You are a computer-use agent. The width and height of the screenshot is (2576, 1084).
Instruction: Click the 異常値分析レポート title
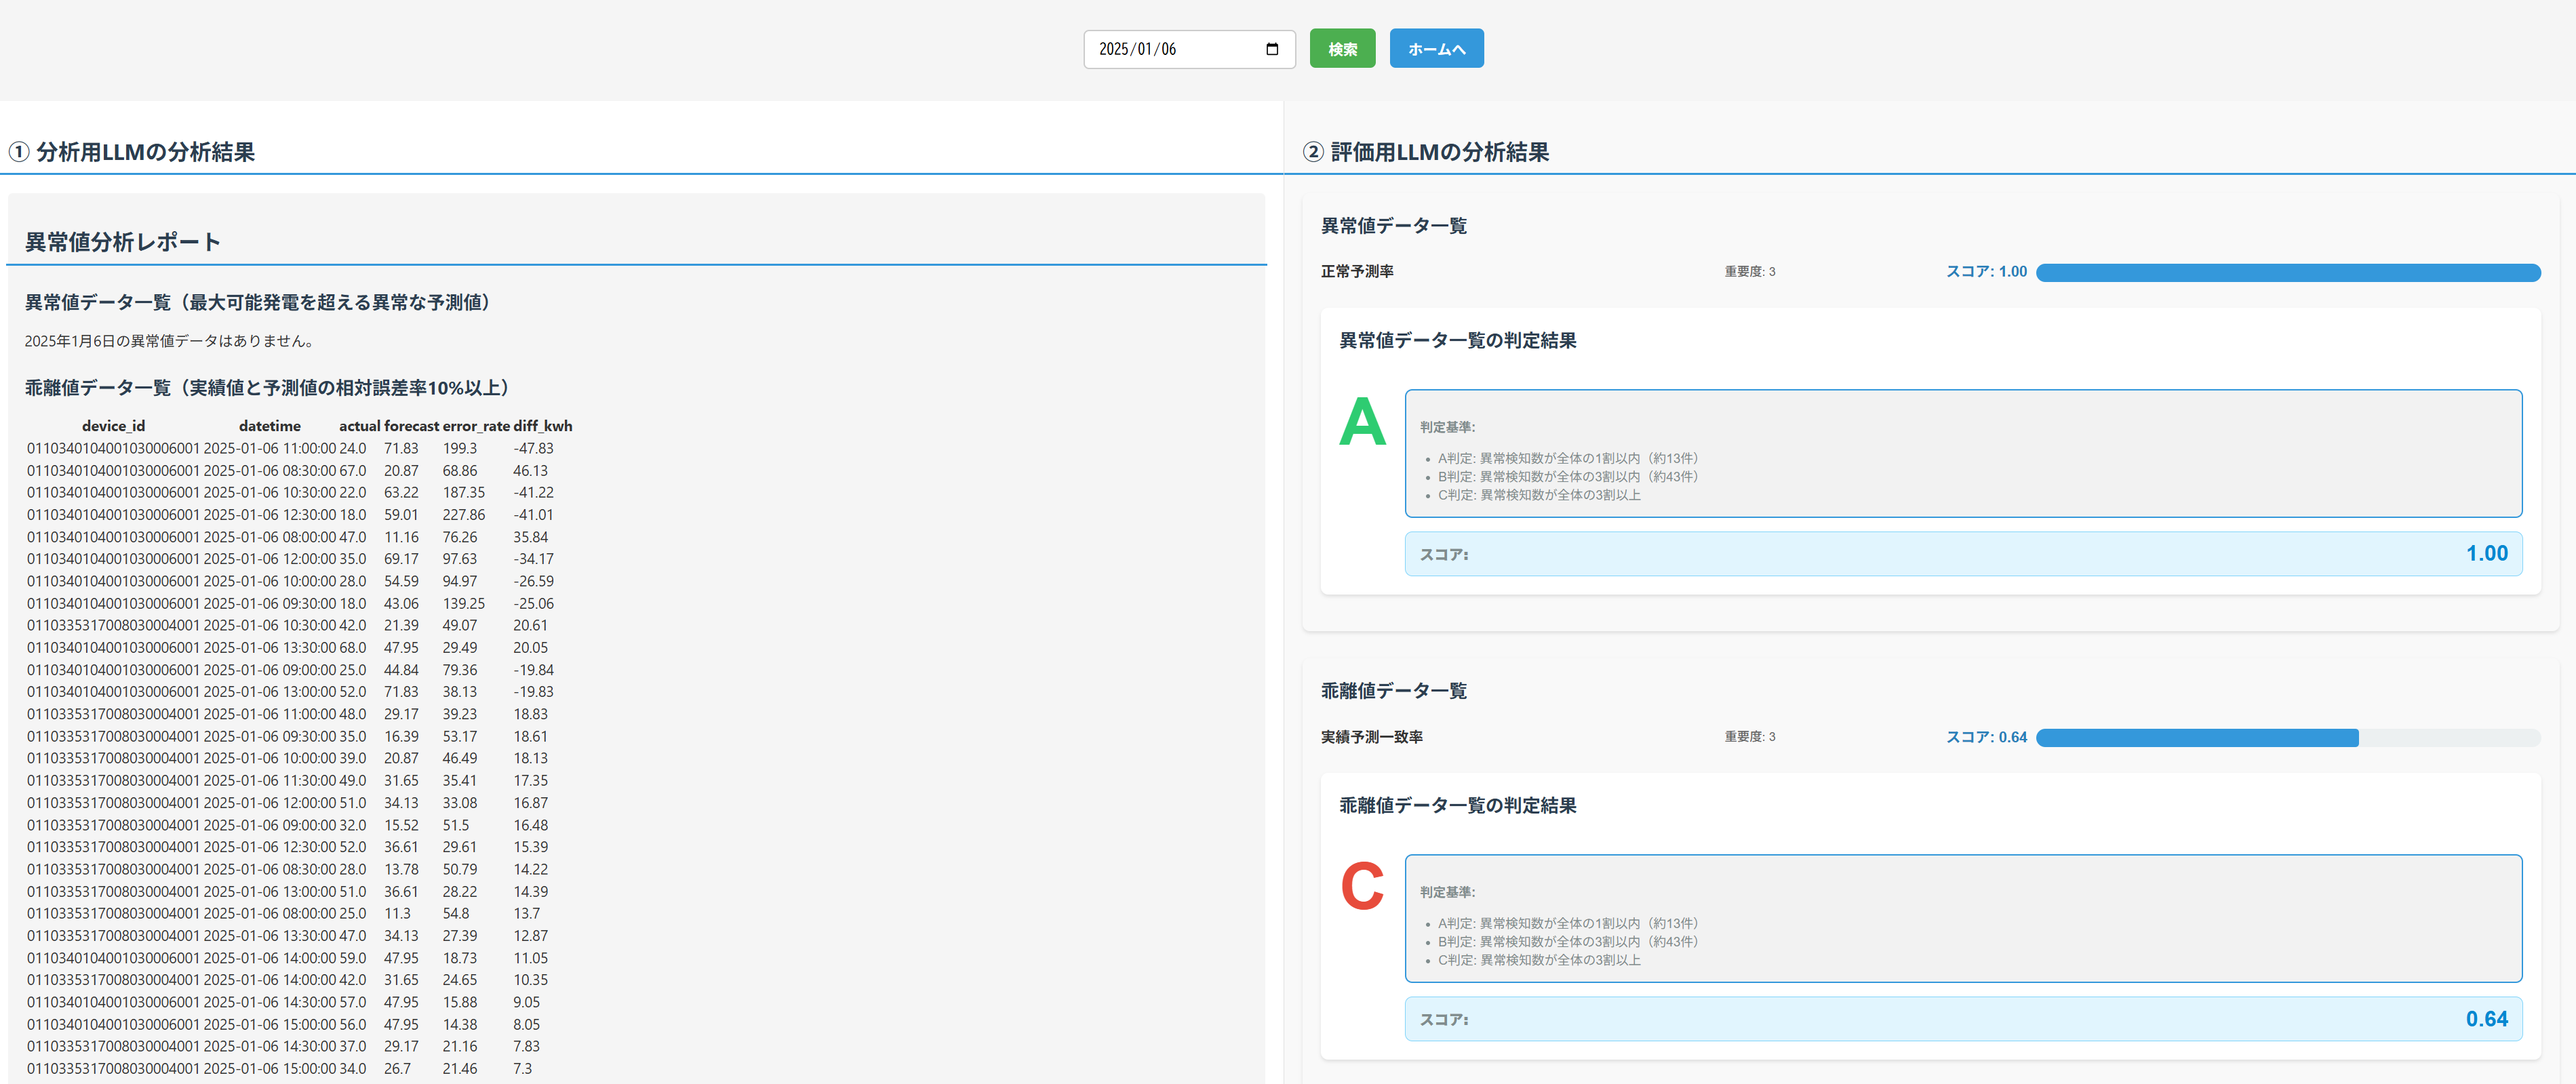coord(123,242)
